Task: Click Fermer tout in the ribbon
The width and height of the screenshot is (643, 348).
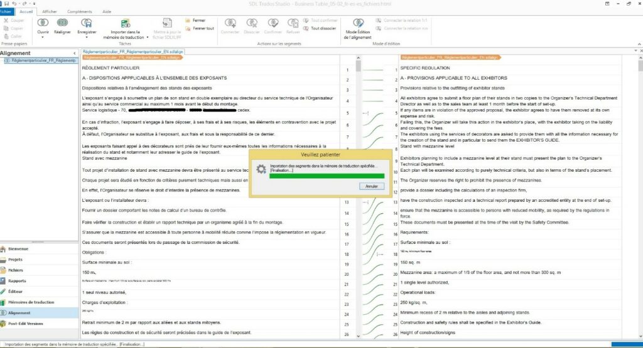Action: pyautogui.click(x=200, y=28)
